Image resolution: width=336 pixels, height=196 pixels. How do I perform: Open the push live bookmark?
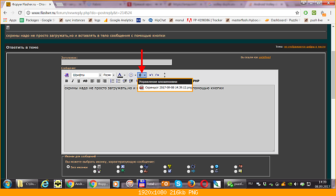click(x=313, y=20)
